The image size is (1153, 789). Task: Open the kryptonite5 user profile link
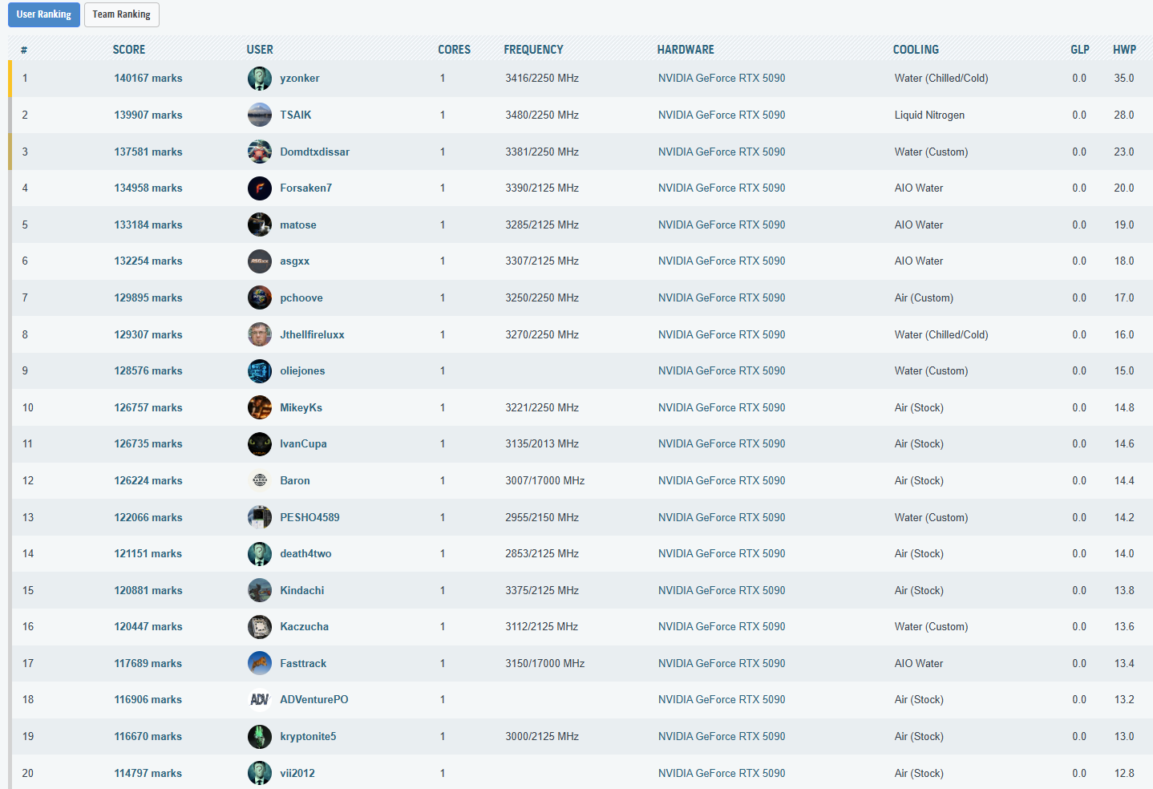click(x=308, y=736)
